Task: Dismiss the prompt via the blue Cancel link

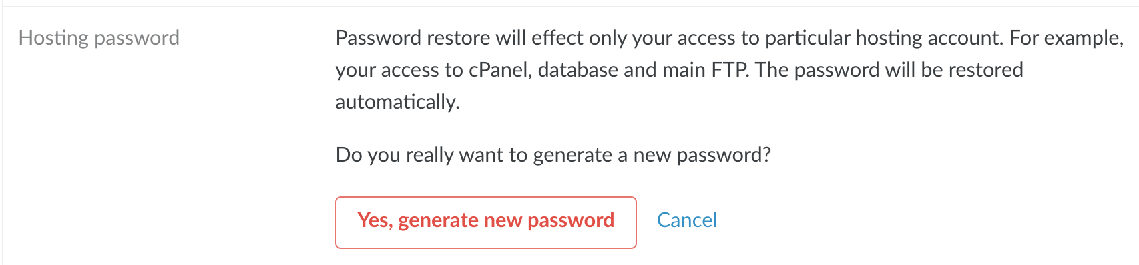Action: pyautogui.click(x=687, y=220)
